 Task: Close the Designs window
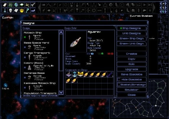coord(131,95)
